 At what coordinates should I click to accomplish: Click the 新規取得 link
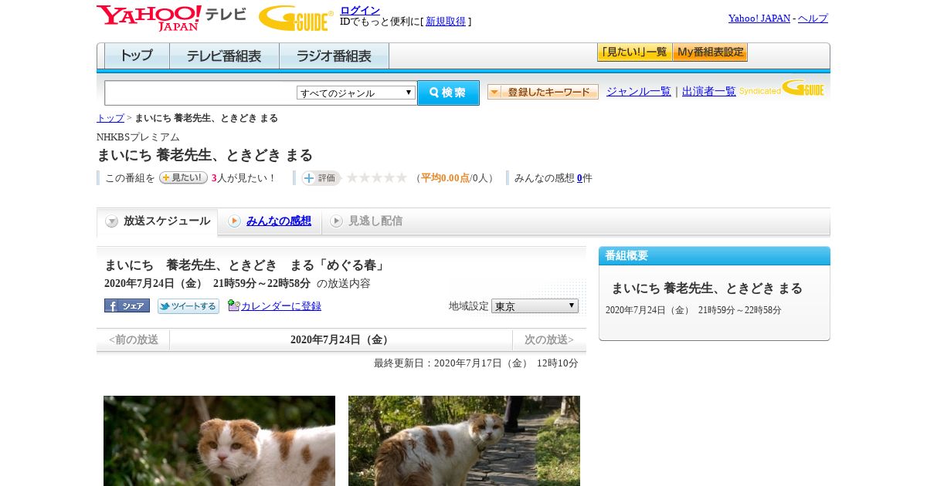(446, 22)
